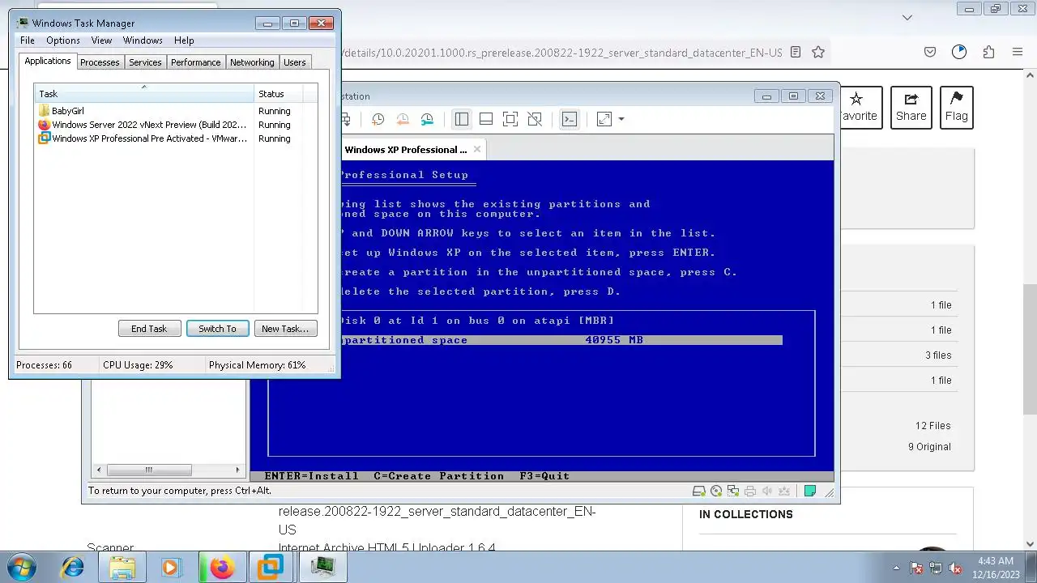Click the Firefox address bar URL
This screenshot has width=1037, height=583.
point(561,53)
